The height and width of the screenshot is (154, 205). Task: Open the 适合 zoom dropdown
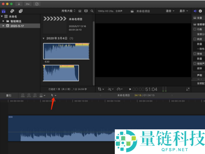[170, 11]
